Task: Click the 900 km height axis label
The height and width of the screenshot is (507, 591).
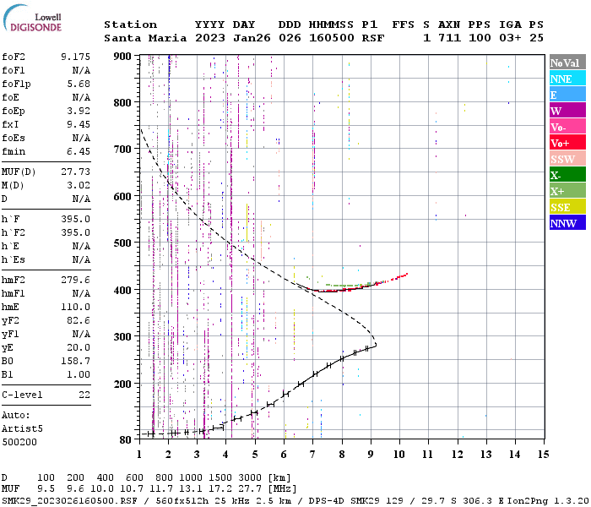Action: point(122,57)
